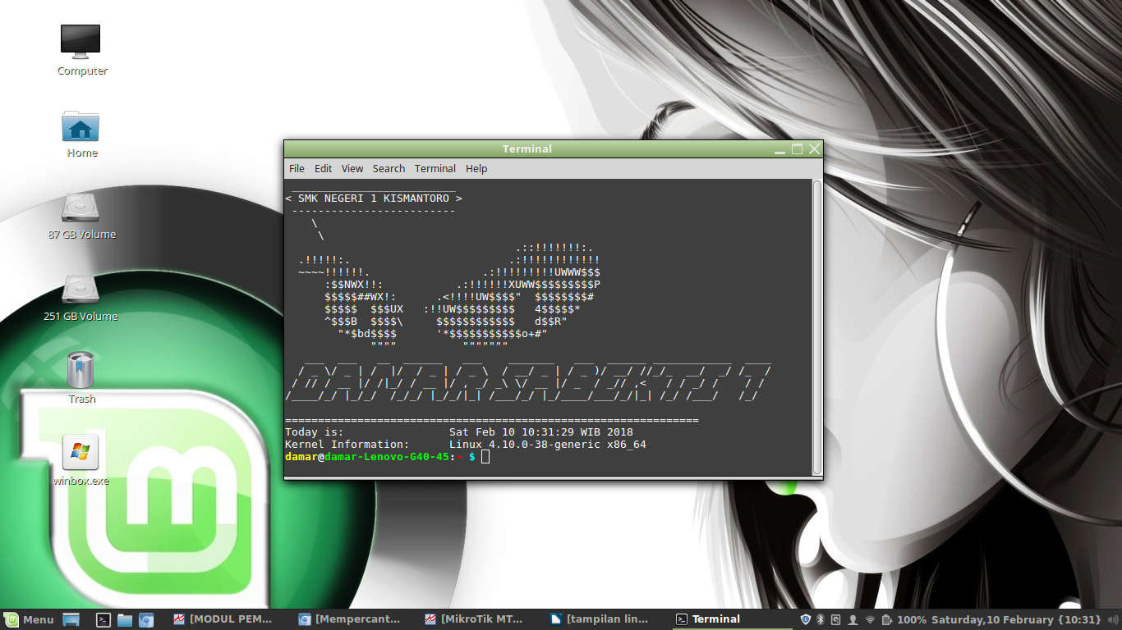
Task: Open the Edit menu in Terminal
Action: coord(324,168)
